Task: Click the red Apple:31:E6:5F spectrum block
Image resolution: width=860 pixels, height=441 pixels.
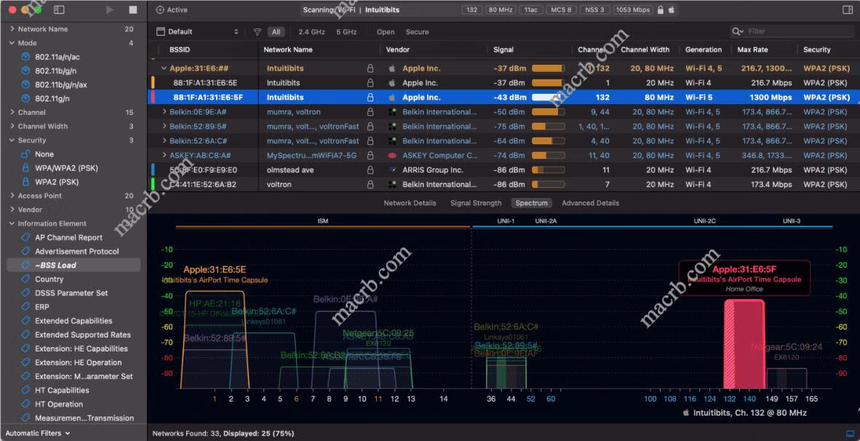Action: click(744, 344)
